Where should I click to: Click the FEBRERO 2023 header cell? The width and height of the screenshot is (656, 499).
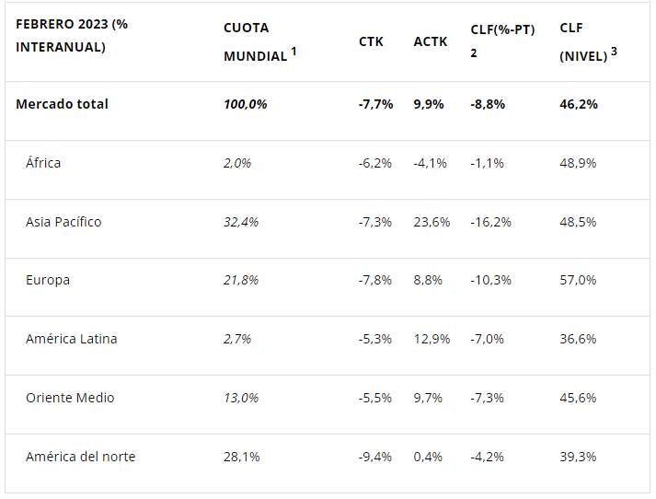pos(72,35)
